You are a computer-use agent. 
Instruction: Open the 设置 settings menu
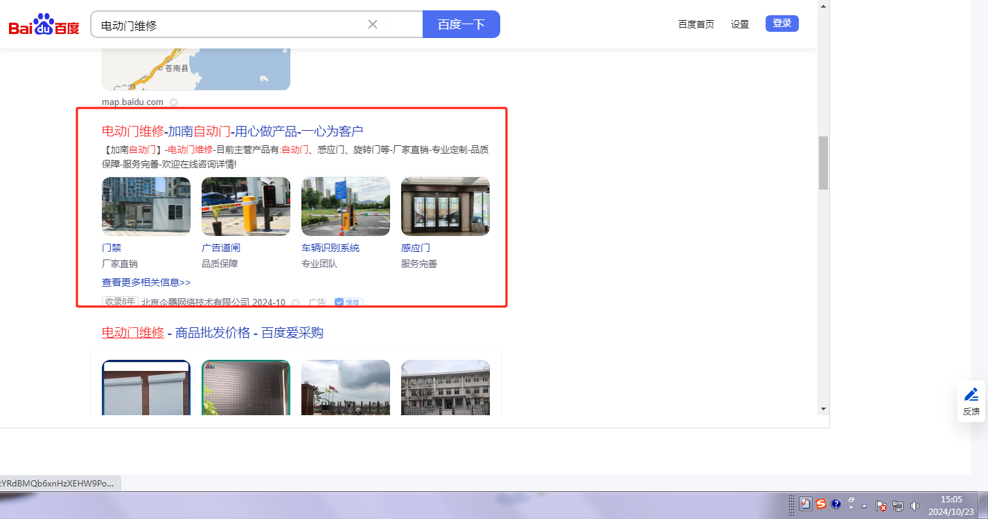point(740,24)
